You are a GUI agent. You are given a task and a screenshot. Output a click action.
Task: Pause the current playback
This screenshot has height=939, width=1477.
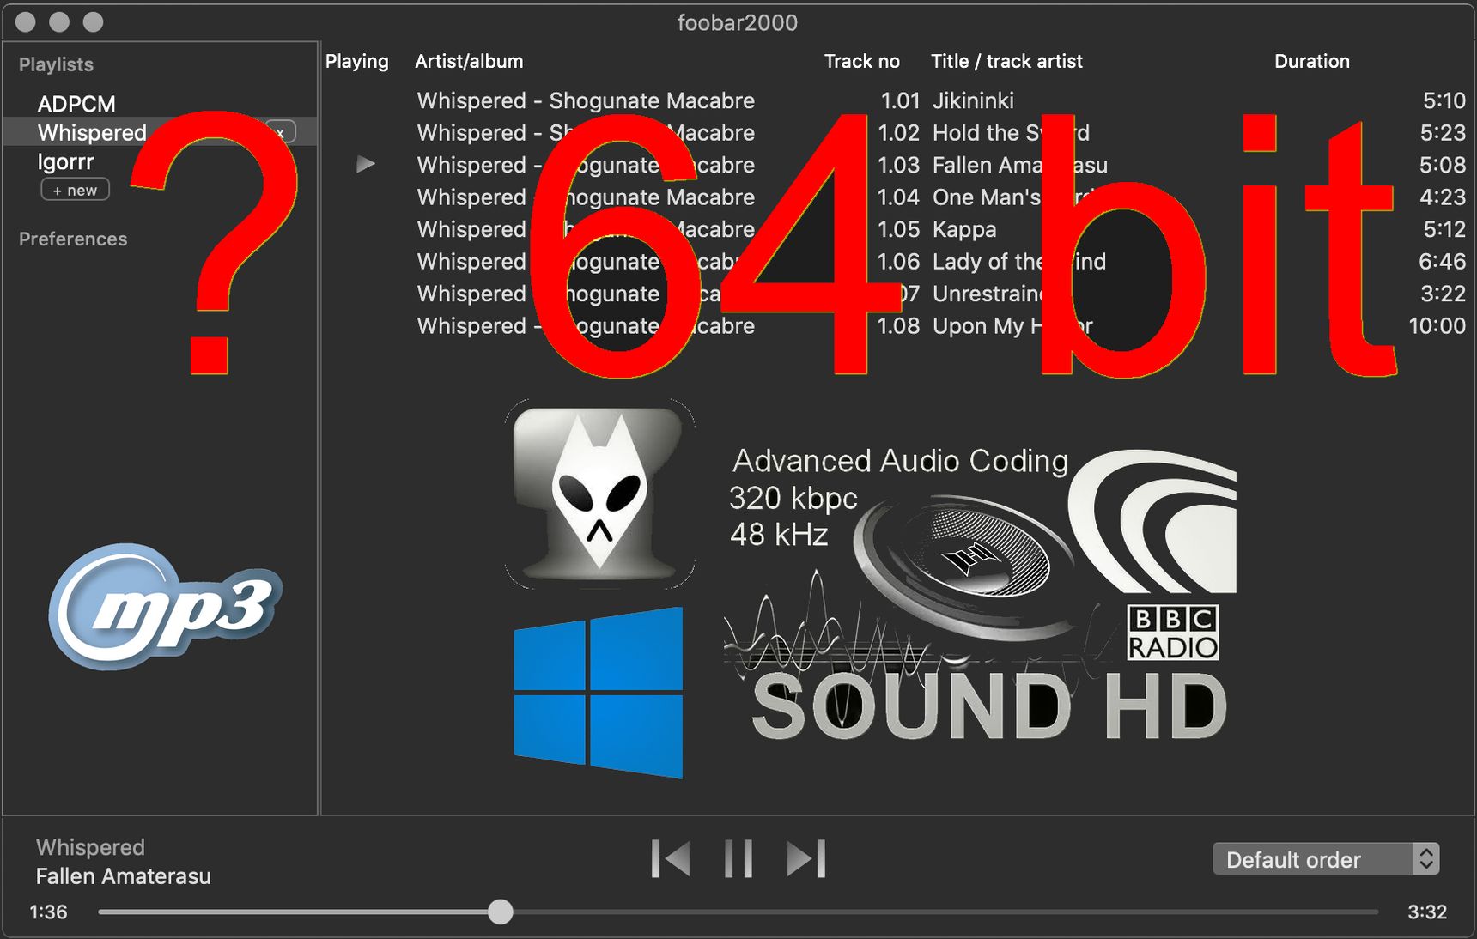click(x=738, y=858)
